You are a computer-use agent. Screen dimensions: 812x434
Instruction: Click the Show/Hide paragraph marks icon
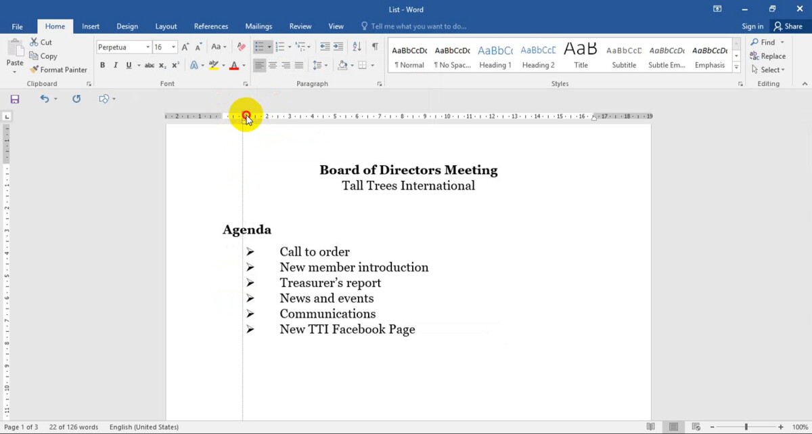pyautogui.click(x=374, y=47)
